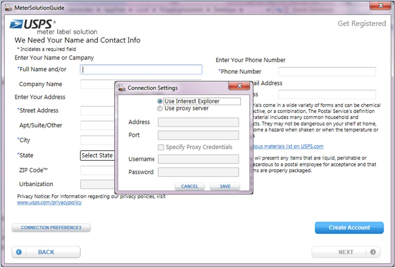Click the 'We Need Your Name and Contact Info' heading
The height and width of the screenshot is (268, 395).
tap(77, 40)
